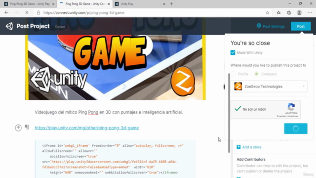
Task: Open the browser collections icon
Action: click(x=289, y=12)
